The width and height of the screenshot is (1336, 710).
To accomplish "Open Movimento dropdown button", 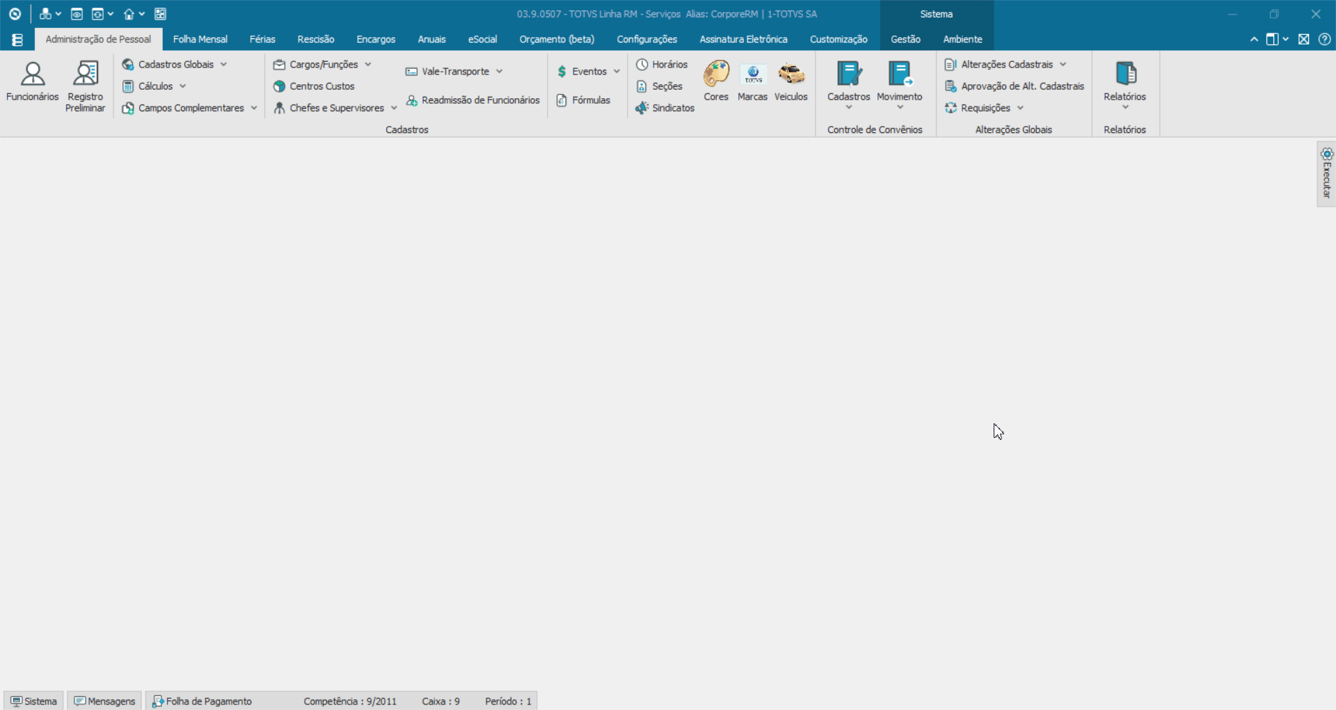I will pos(900,85).
